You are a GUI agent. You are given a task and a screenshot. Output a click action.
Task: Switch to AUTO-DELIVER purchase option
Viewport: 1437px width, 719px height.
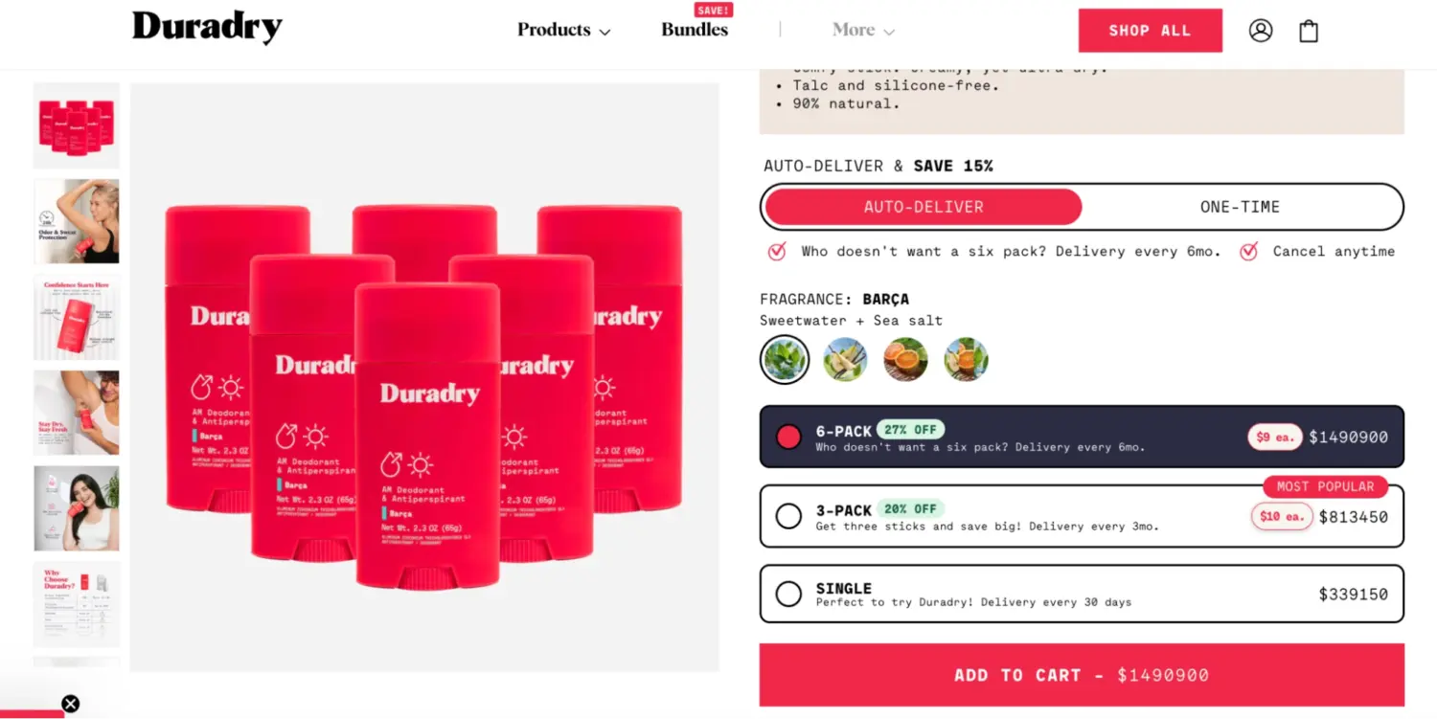(924, 207)
